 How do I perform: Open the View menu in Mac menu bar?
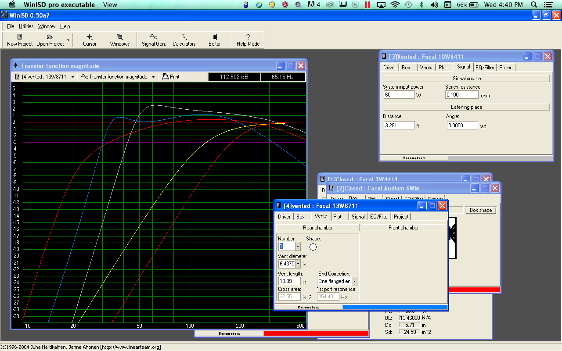110,5
